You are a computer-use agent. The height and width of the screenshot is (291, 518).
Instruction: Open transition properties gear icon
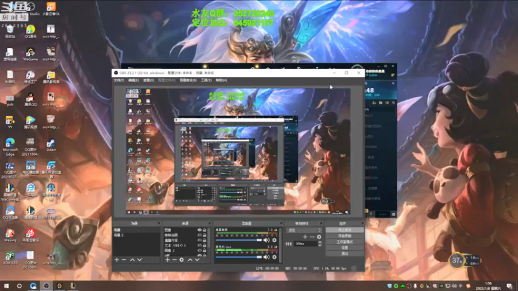pyautogui.click(x=319, y=237)
